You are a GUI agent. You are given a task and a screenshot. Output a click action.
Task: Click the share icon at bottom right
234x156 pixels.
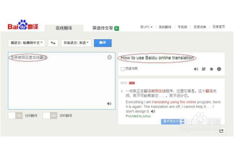click(x=221, y=131)
